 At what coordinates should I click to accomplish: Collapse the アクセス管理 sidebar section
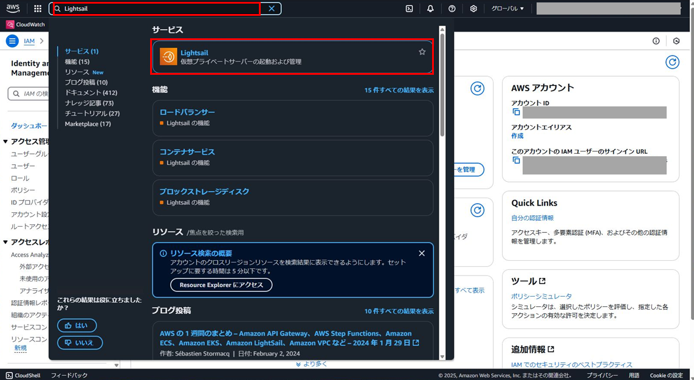pos(5,140)
